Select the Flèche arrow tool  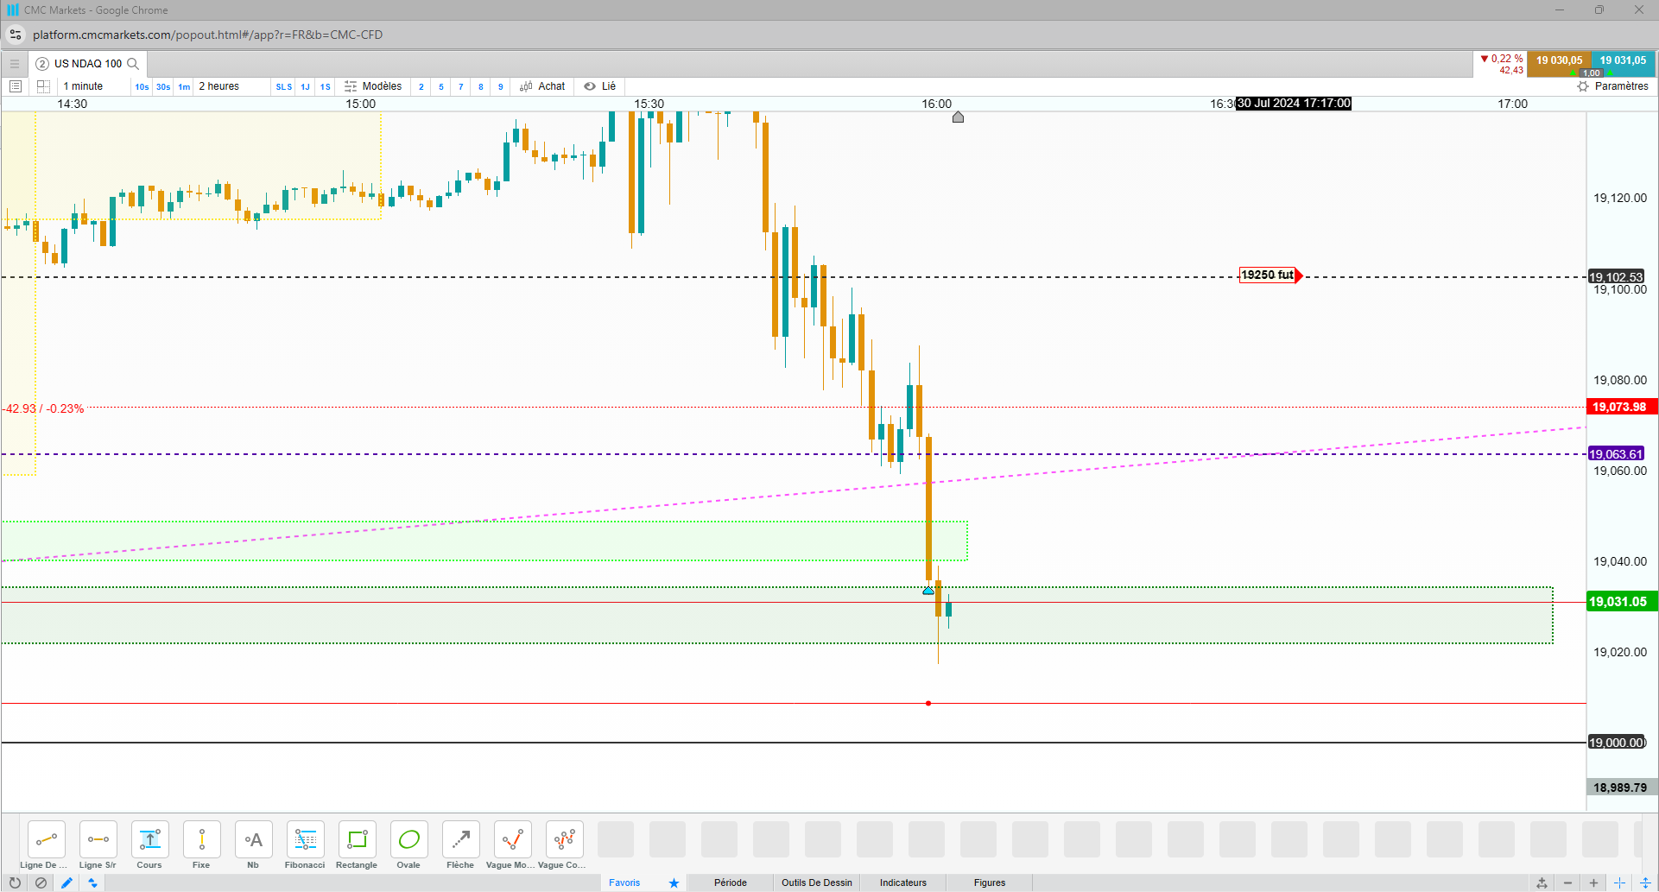(460, 840)
